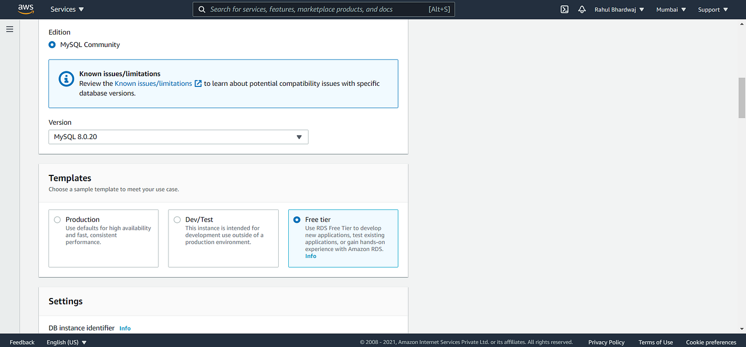Select the MySQL Community edition radio

pyautogui.click(x=52, y=45)
